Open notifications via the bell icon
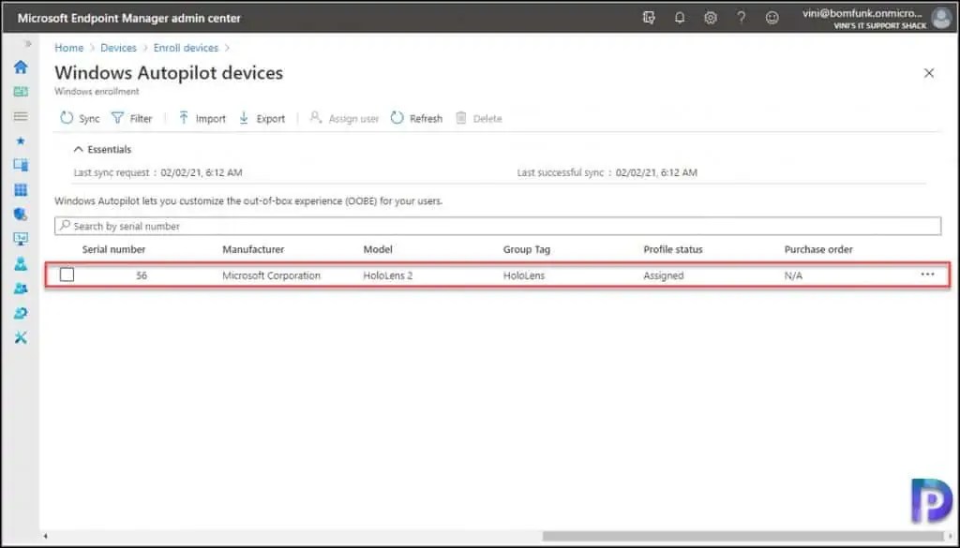Image resolution: width=960 pixels, height=548 pixels. (680, 17)
